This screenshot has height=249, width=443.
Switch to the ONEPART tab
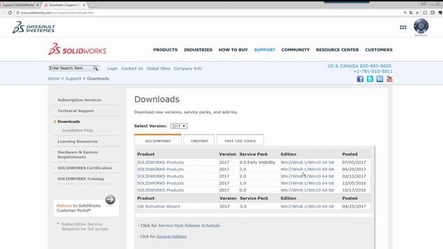(x=199, y=140)
